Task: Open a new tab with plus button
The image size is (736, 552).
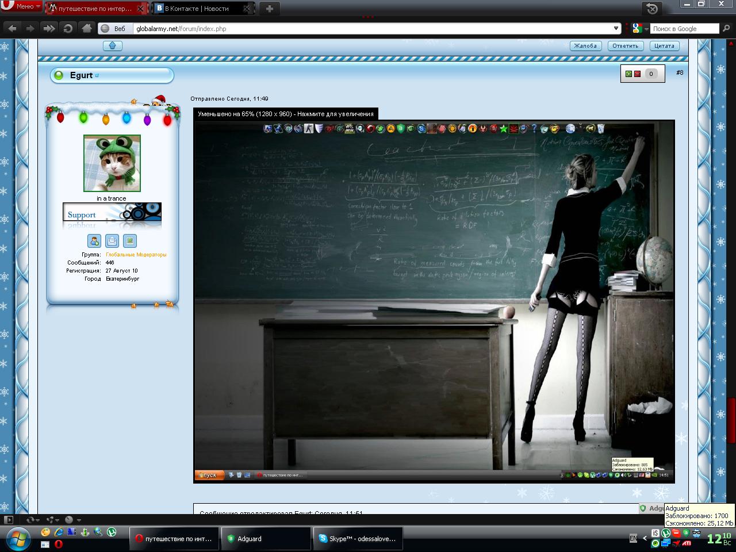Action: [x=269, y=8]
